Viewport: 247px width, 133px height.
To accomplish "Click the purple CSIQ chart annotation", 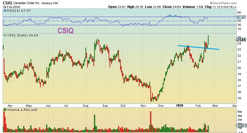I will [65, 31].
